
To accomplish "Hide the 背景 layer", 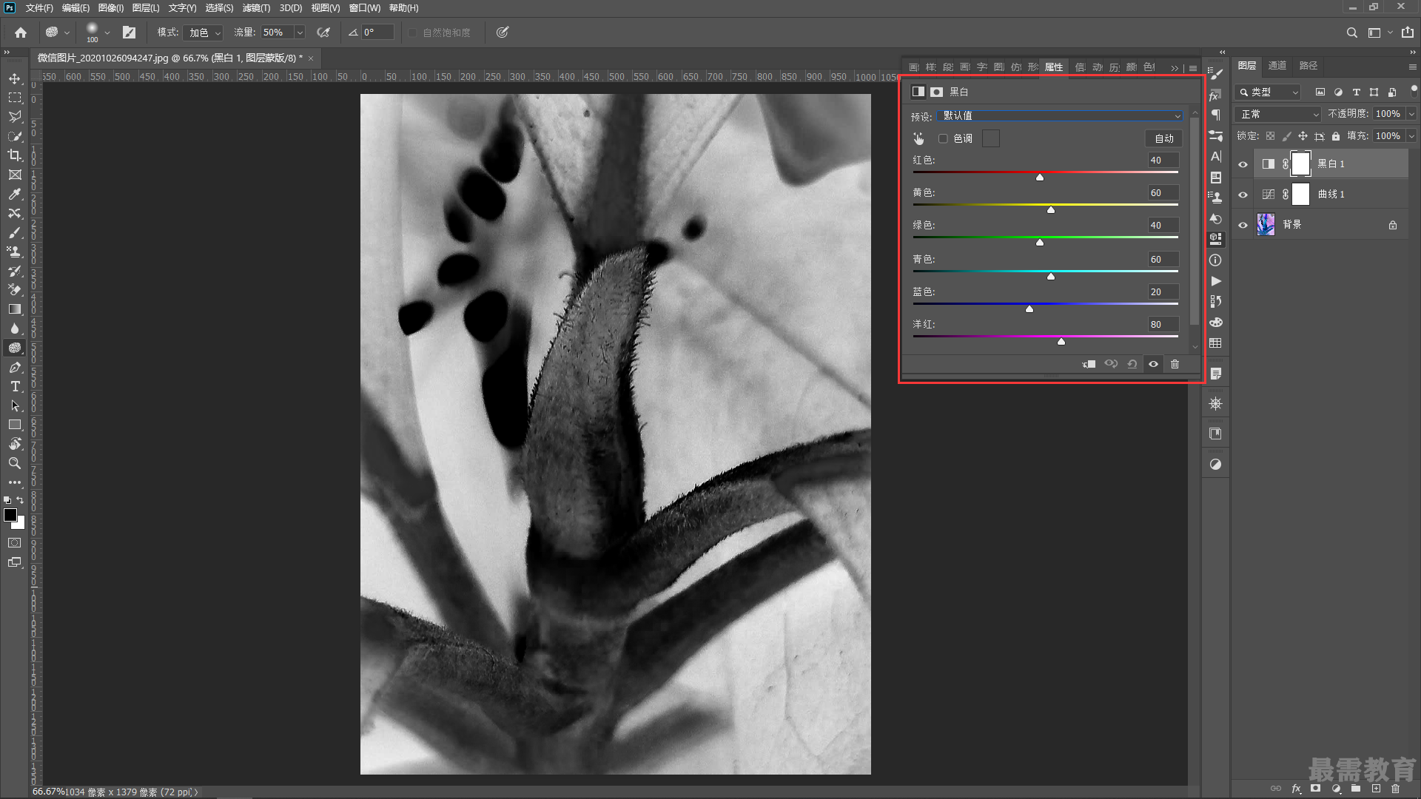I will [1243, 225].
